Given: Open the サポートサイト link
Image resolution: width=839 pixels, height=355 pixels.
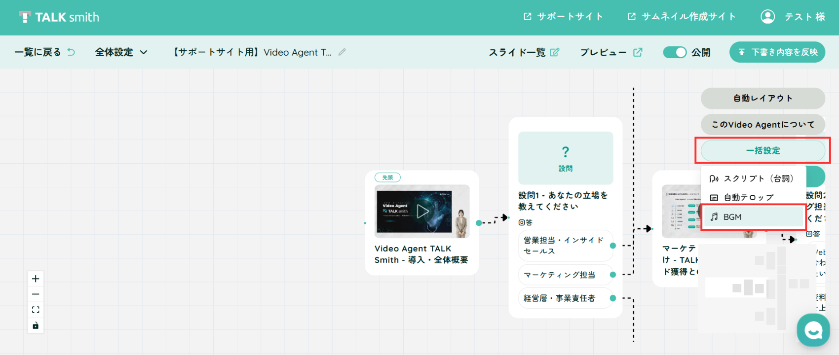Looking at the screenshot, I should (x=563, y=17).
